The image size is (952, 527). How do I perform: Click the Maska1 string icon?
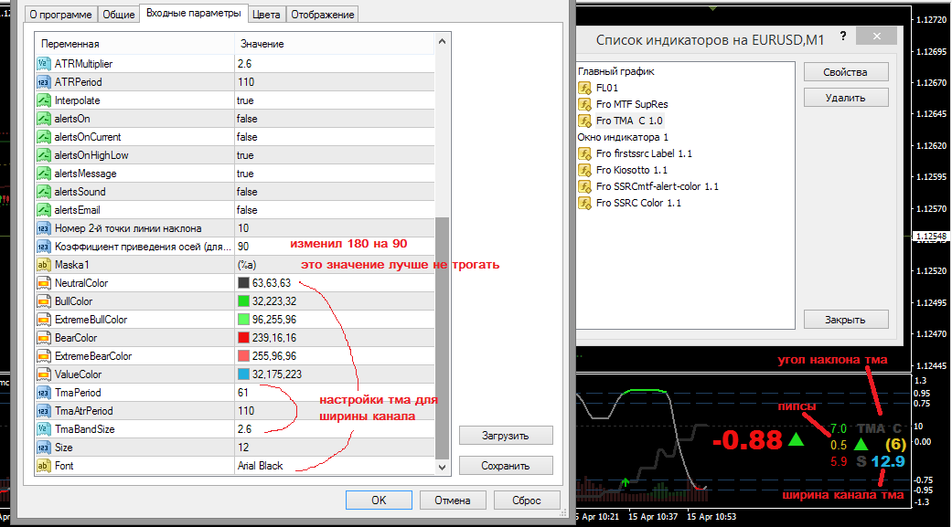pos(43,264)
